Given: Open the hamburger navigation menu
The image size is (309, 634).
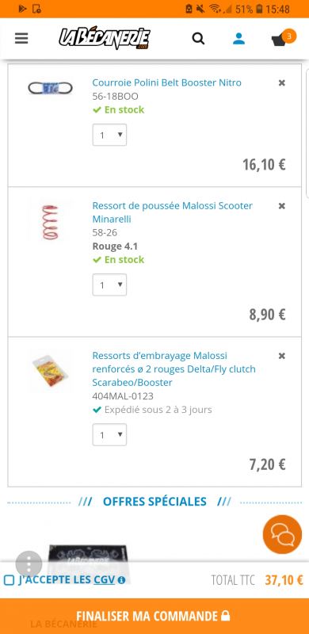Looking at the screenshot, I should [x=21, y=38].
